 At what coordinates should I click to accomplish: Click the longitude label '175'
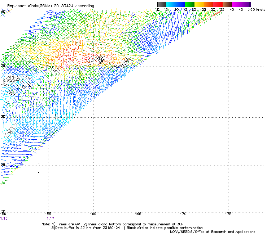[228, 214]
